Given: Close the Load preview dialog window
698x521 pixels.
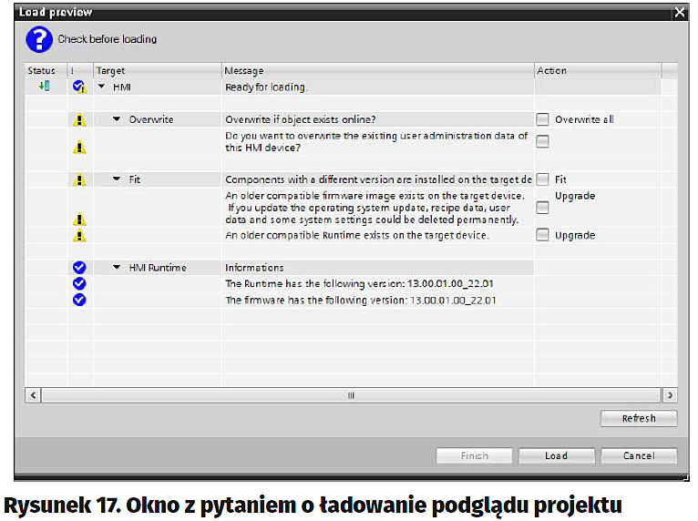Looking at the screenshot, I should 679,13.
